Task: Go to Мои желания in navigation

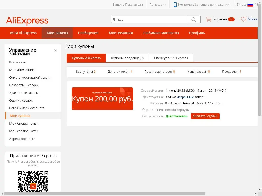Action: click(x=121, y=33)
